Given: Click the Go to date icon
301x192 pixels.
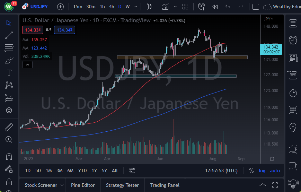Looking at the screenshot, I should pos(132,171).
